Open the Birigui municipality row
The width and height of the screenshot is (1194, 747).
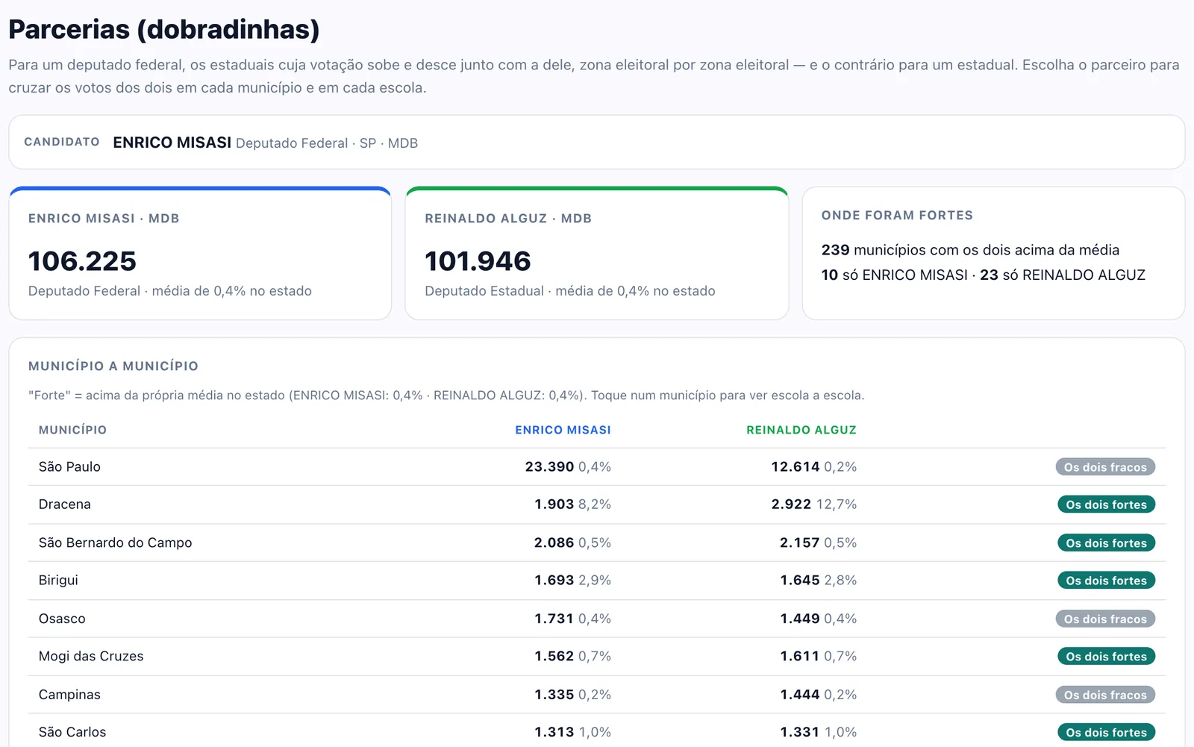click(596, 581)
